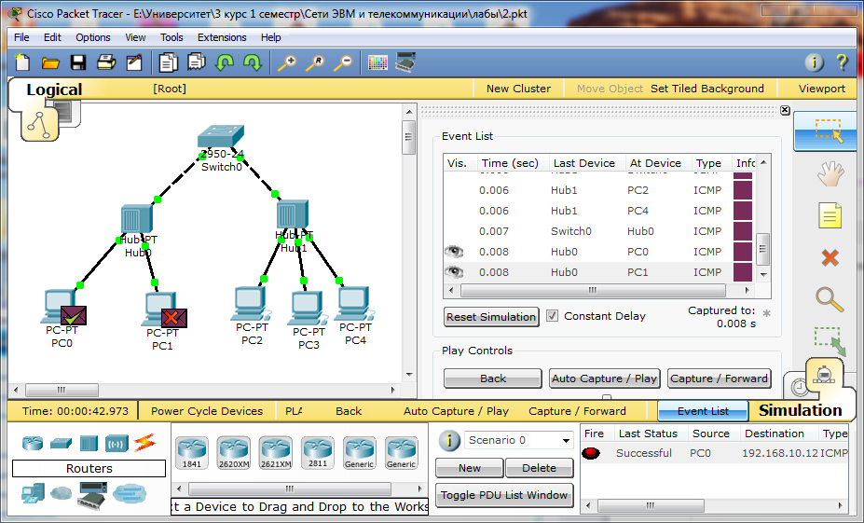Viewport: 864px width, 523px height.
Task: Toggle visibility eye for Hub0 to PC0 event
Action: pos(454,252)
